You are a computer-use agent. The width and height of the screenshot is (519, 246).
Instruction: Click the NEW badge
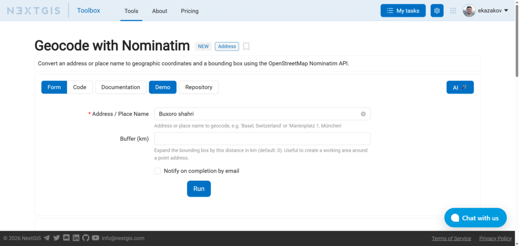(x=203, y=46)
